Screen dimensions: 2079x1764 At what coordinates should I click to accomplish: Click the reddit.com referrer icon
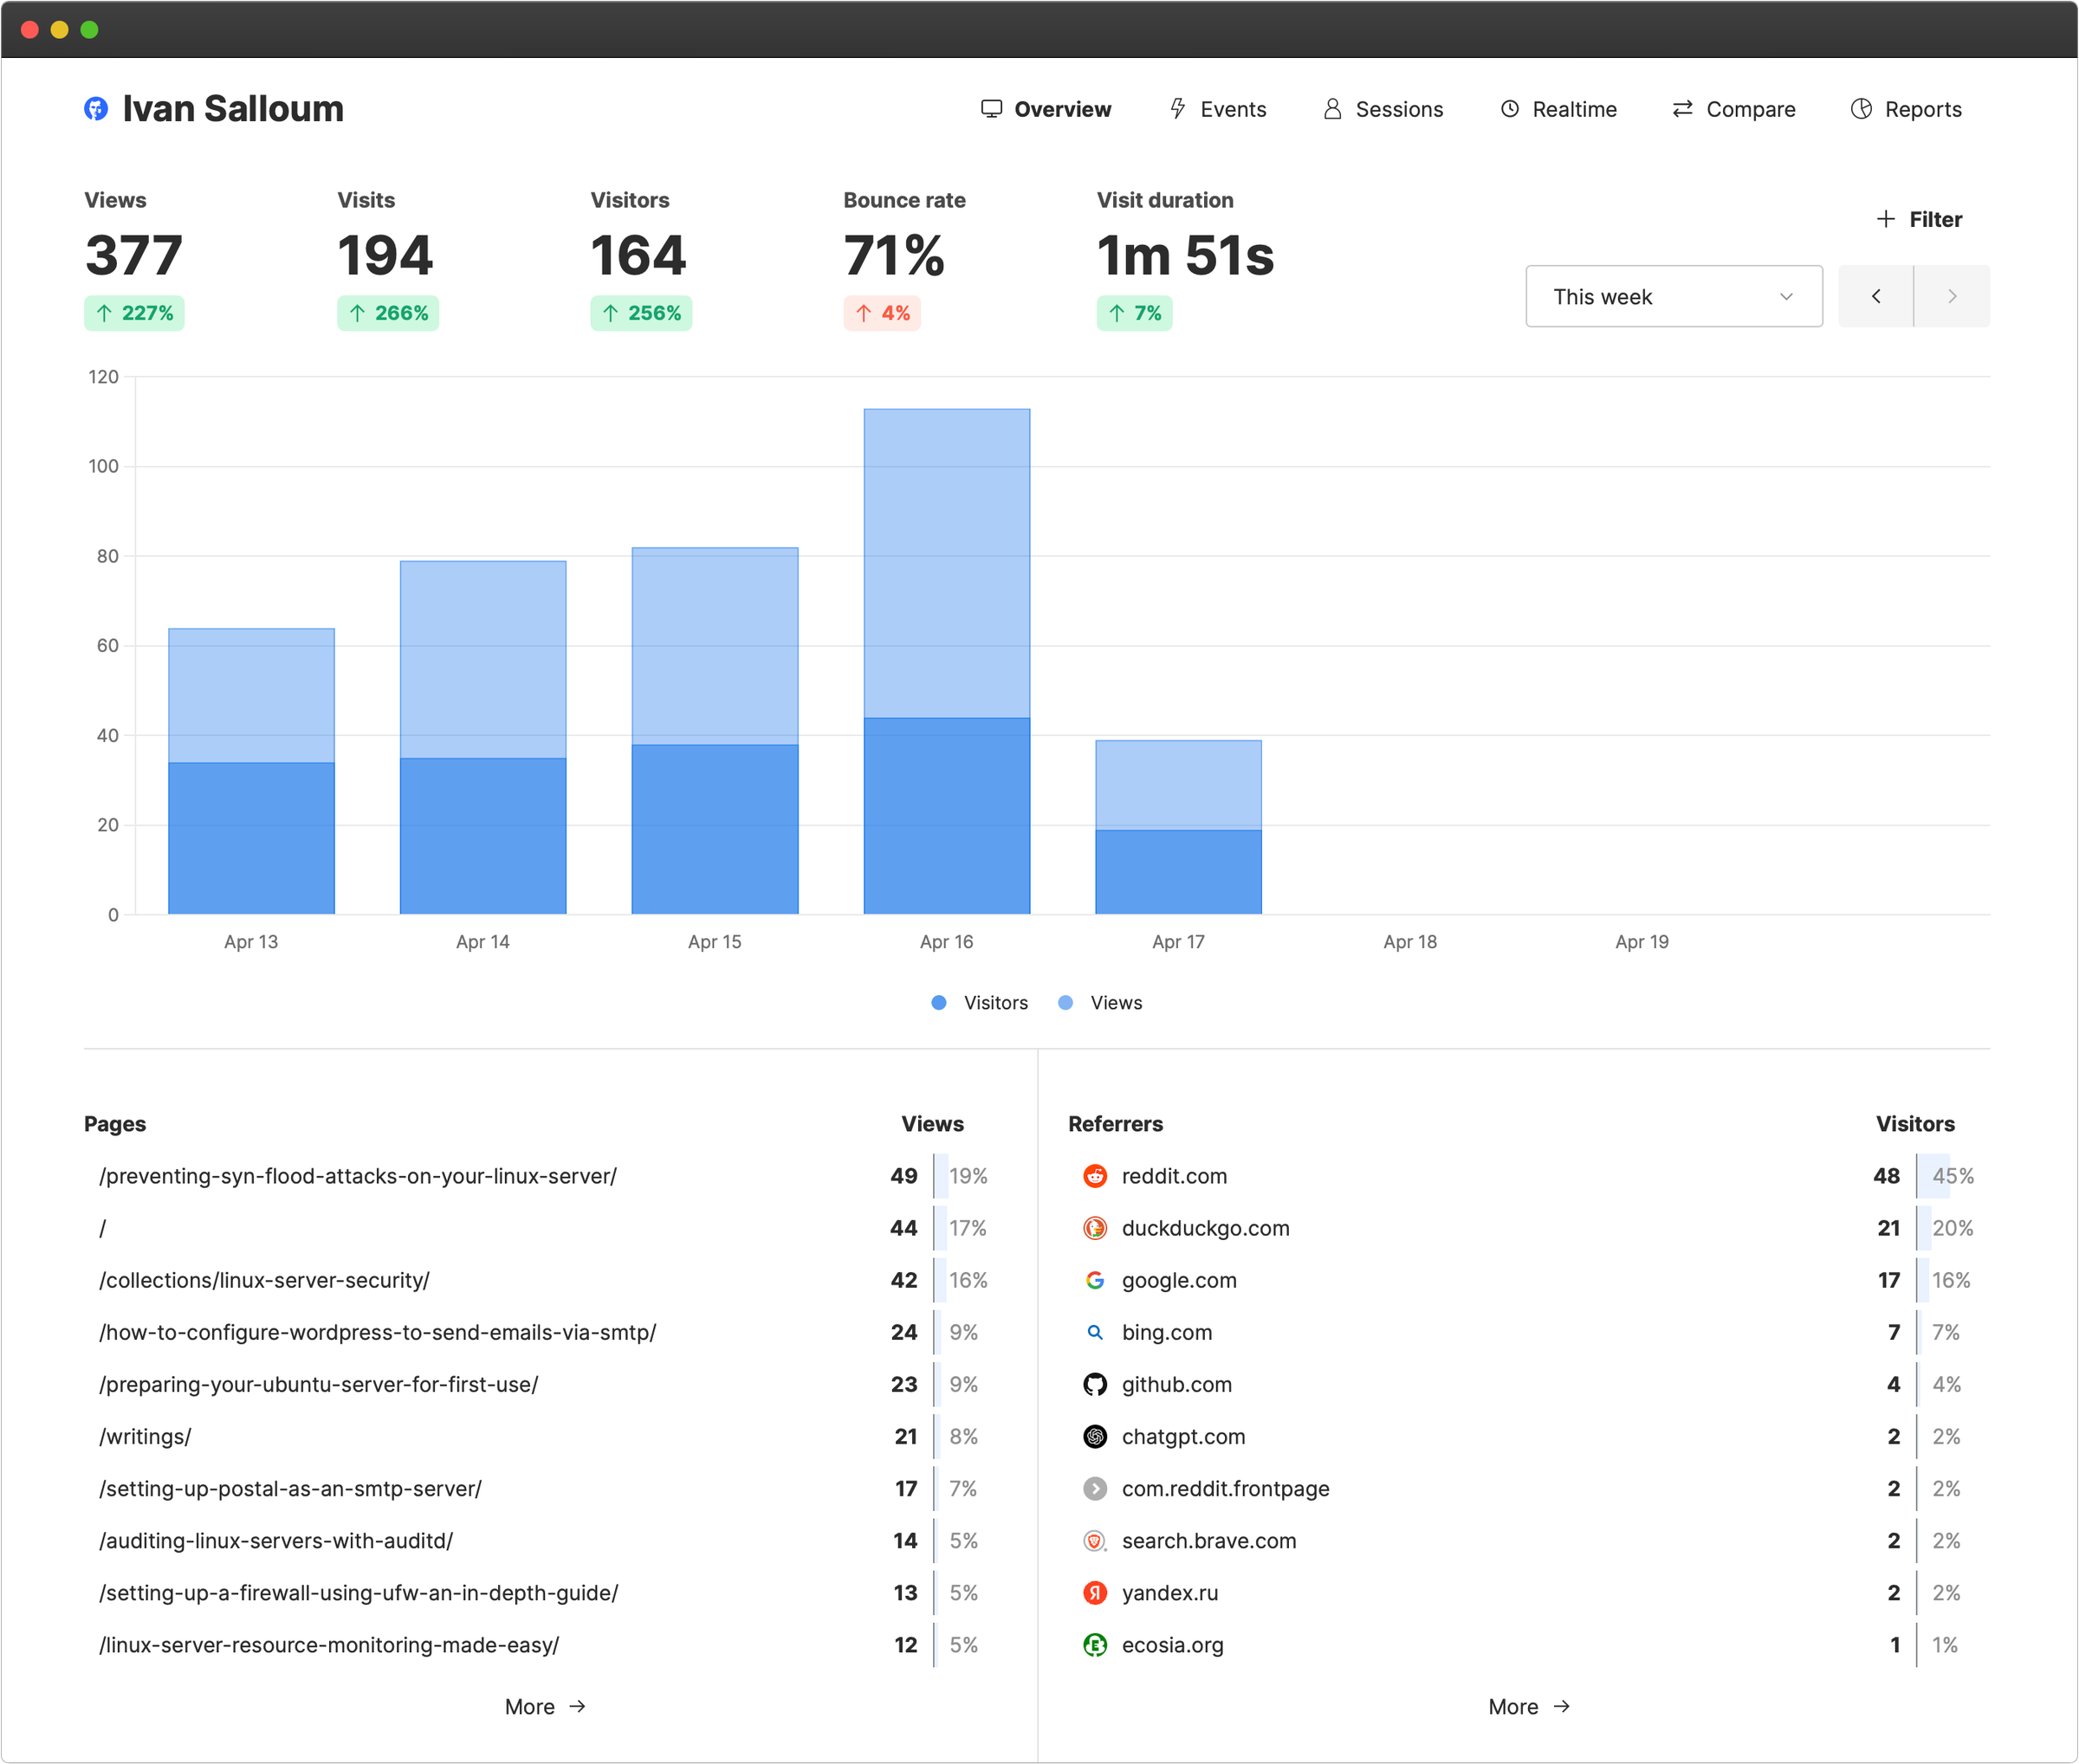pyautogui.click(x=1096, y=1176)
